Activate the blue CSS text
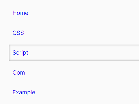This screenshot has width=139, height=104. click(18, 33)
